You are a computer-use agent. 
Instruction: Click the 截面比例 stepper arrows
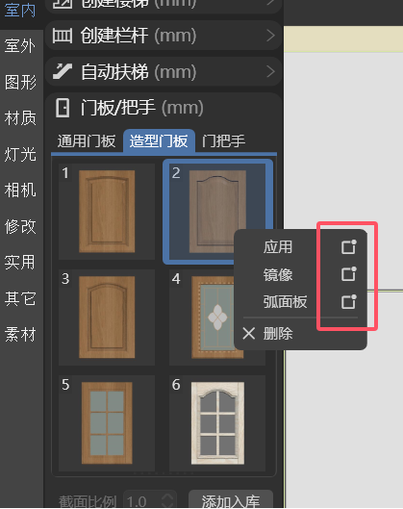(167, 500)
